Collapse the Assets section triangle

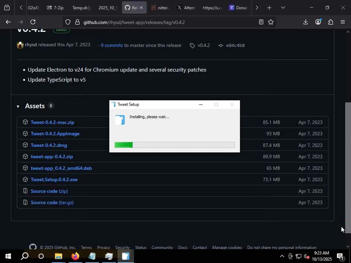pos(18,107)
